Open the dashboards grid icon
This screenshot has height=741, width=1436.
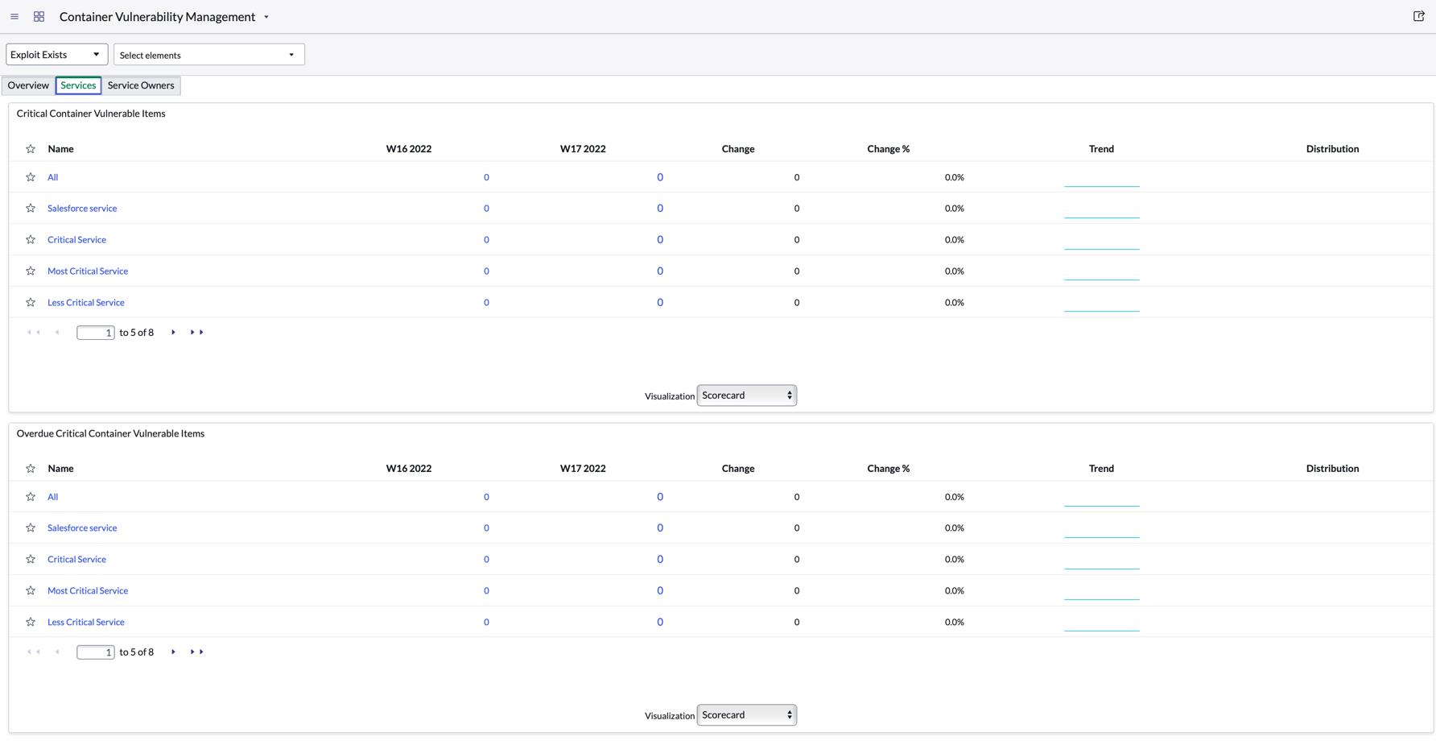click(39, 16)
